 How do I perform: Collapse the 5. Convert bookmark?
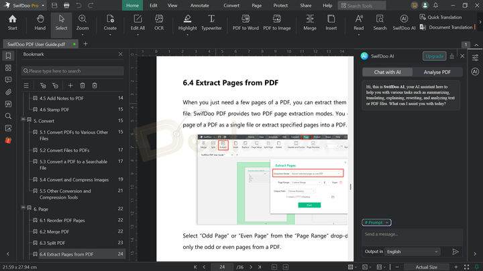(23, 119)
